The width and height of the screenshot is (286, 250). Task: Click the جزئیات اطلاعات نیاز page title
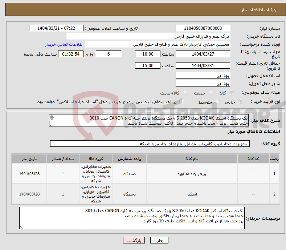[259, 10]
